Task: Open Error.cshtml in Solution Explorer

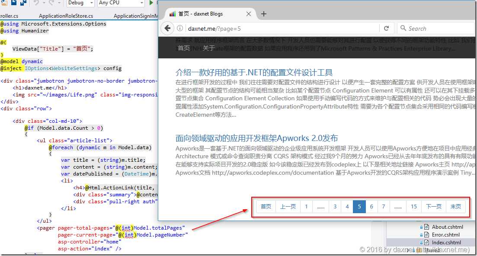Action: (x=446, y=235)
